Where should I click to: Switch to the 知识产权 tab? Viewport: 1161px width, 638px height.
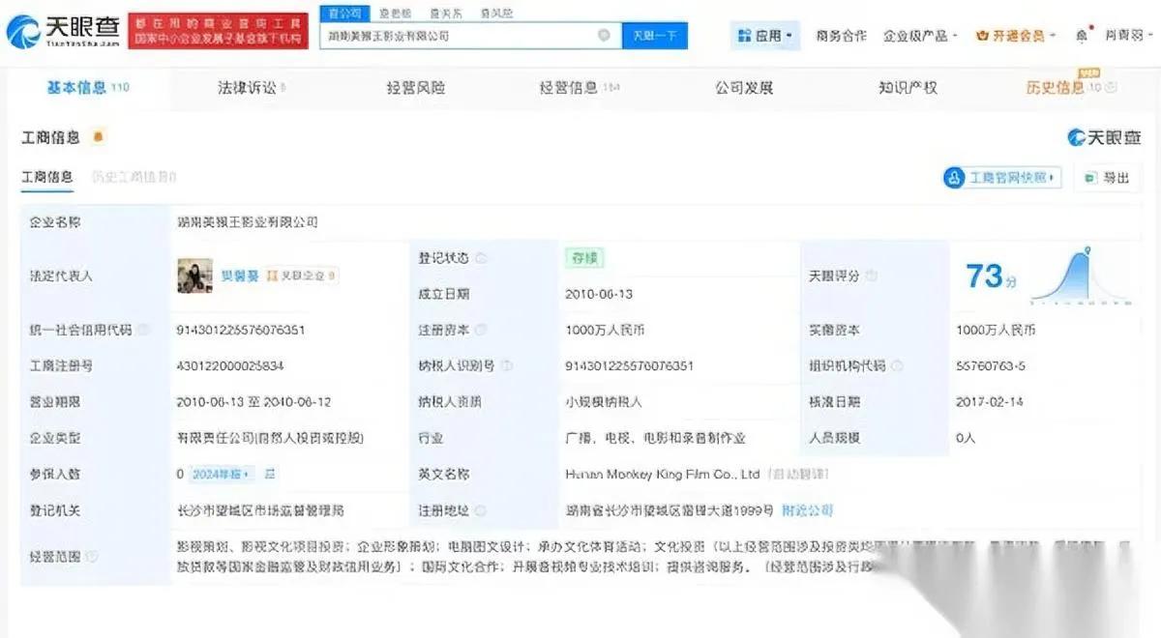point(908,88)
